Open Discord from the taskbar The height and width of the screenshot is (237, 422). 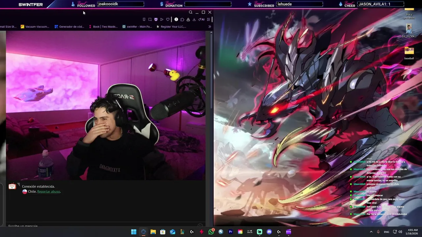pyautogui.click(x=269, y=232)
